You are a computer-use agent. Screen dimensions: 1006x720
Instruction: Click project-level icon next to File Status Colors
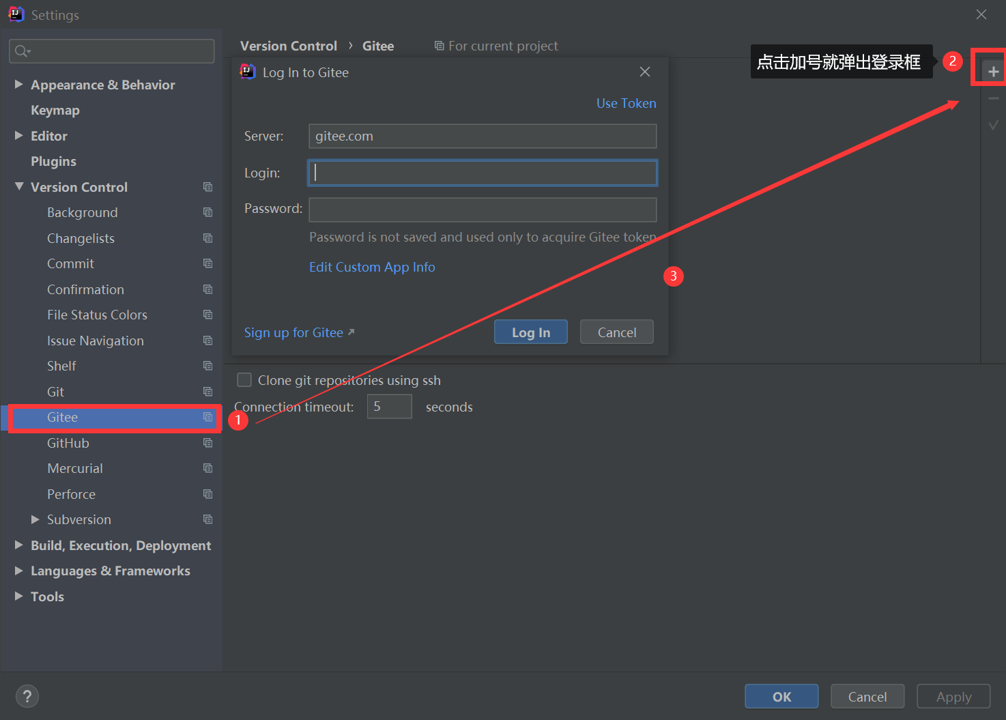207,315
